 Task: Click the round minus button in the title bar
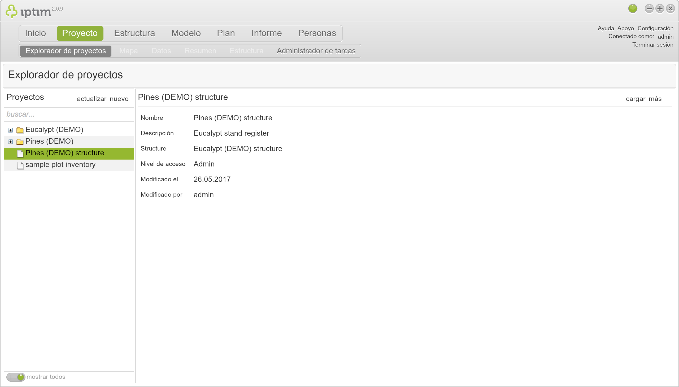coord(649,8)
